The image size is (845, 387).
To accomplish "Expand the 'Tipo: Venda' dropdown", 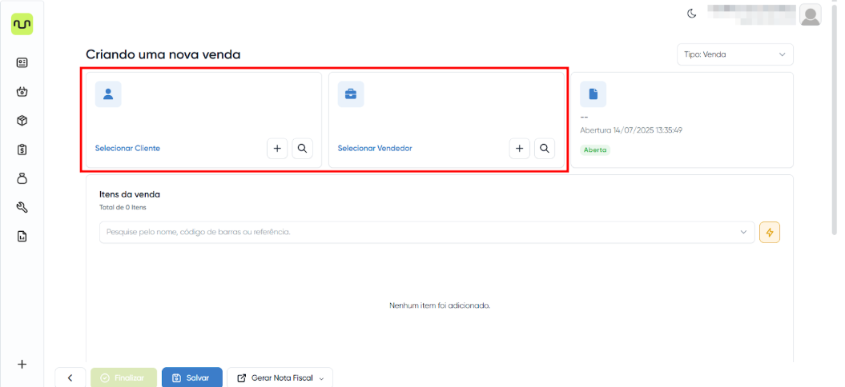I will pyautogui.click(x=734, y=54).
